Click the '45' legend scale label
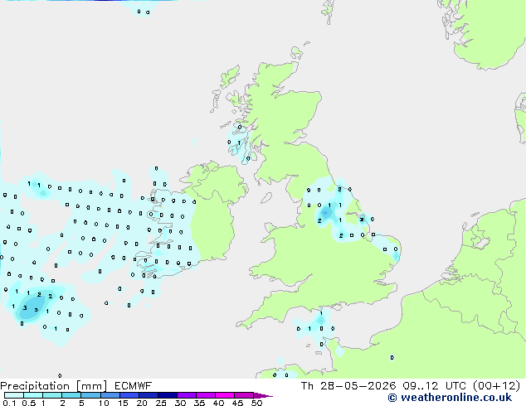The image size is (526, 406). (237, 403)
